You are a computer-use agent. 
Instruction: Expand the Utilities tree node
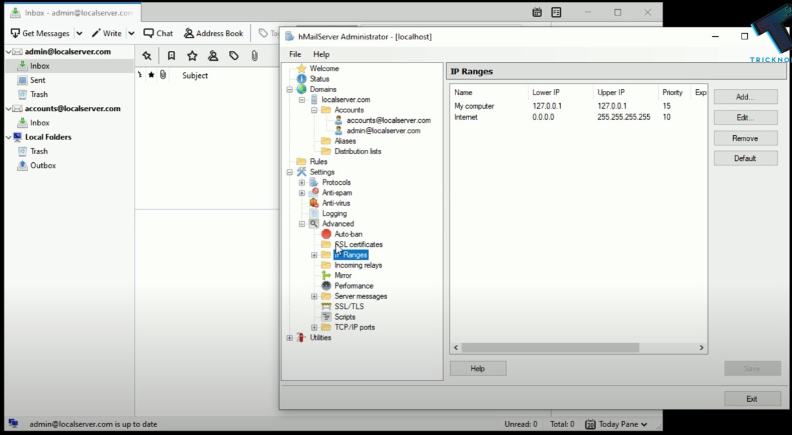click(290, 338)
